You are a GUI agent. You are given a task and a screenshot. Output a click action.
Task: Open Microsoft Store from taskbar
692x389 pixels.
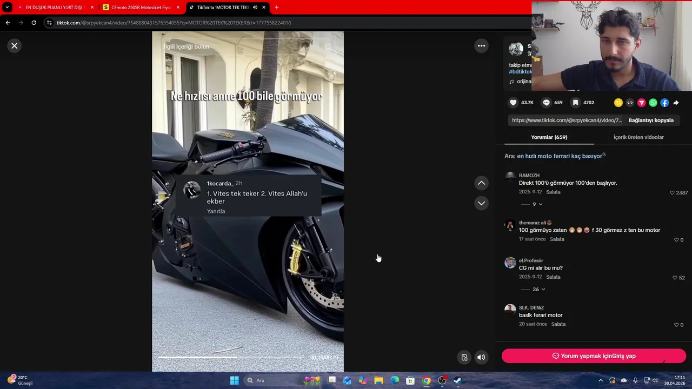[410, 380]
